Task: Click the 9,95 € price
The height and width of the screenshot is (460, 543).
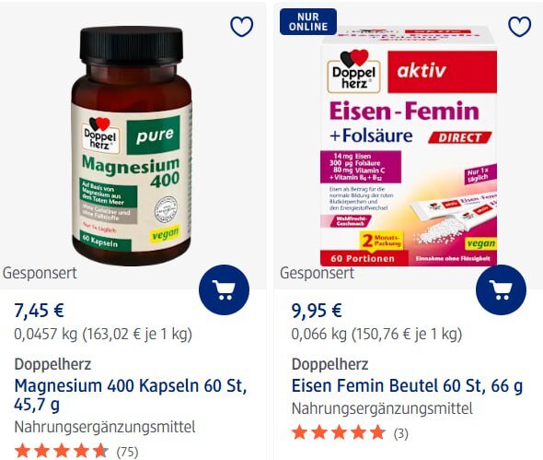Action: (317, 310)
